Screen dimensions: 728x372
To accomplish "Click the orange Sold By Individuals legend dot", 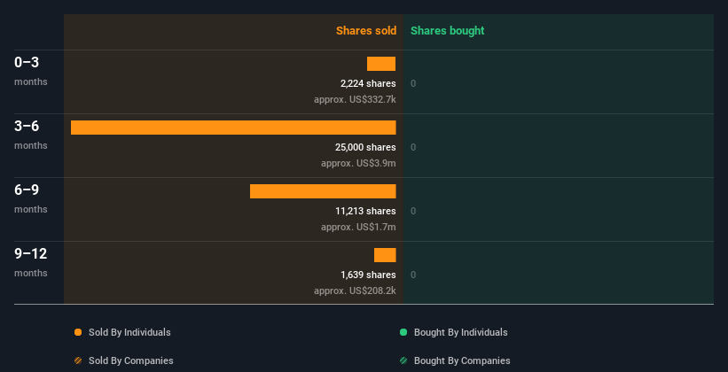I will [78, 332].
